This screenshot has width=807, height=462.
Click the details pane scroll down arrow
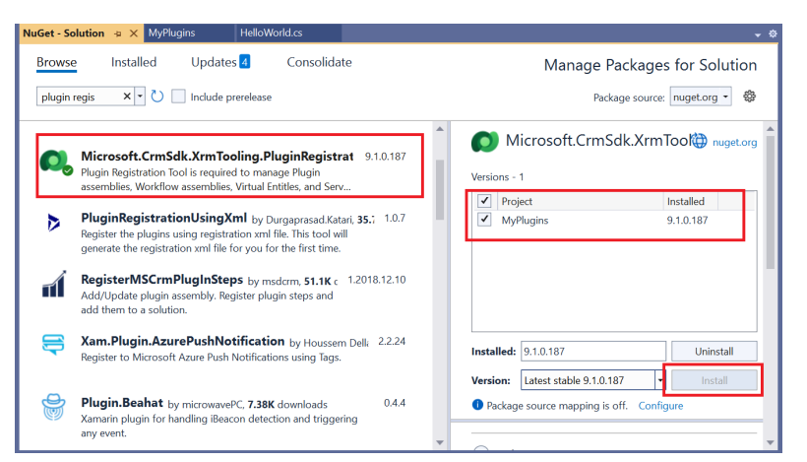[770, 442]
